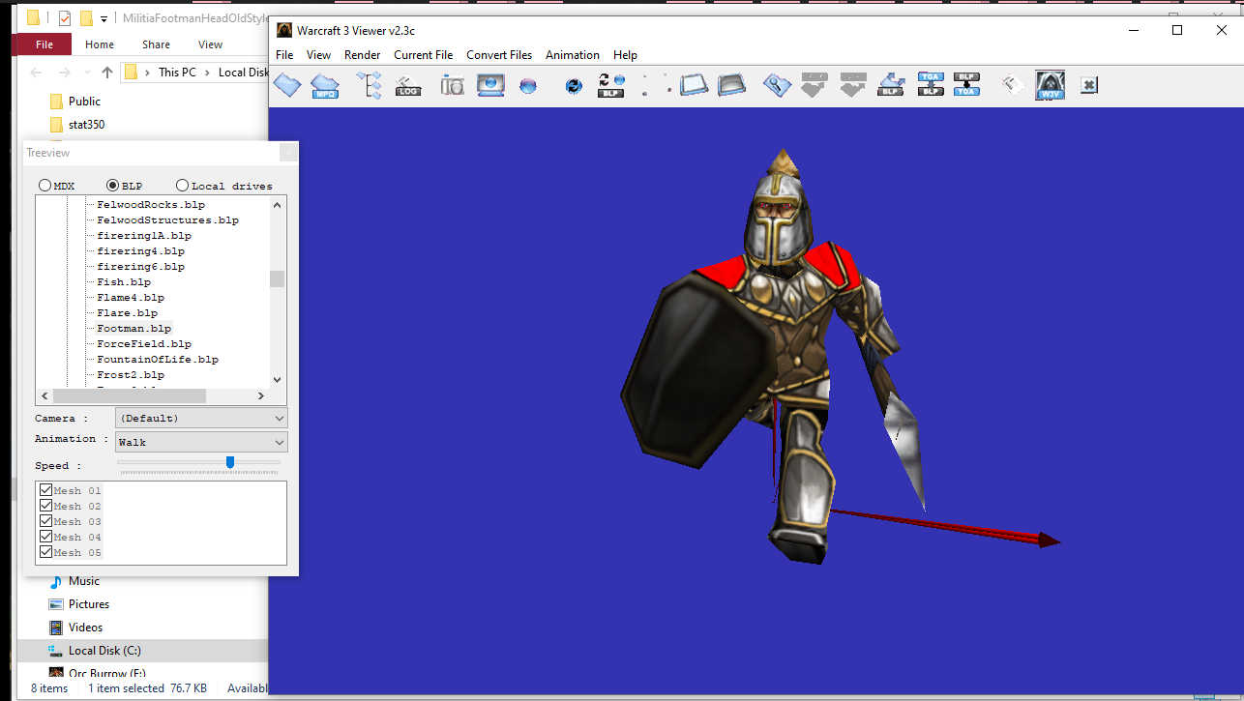Switch to the Share tab in File Explorer
1244x701 pixels.
tap(156, 44)
